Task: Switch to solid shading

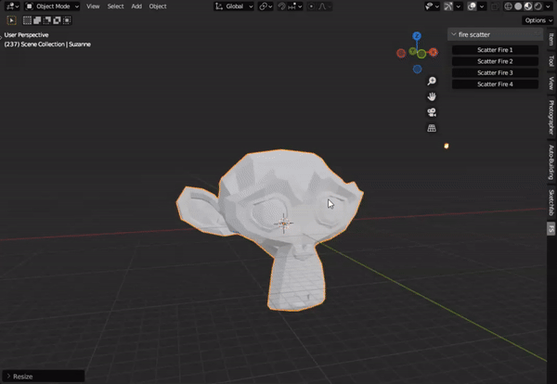Action: (518, 6)
